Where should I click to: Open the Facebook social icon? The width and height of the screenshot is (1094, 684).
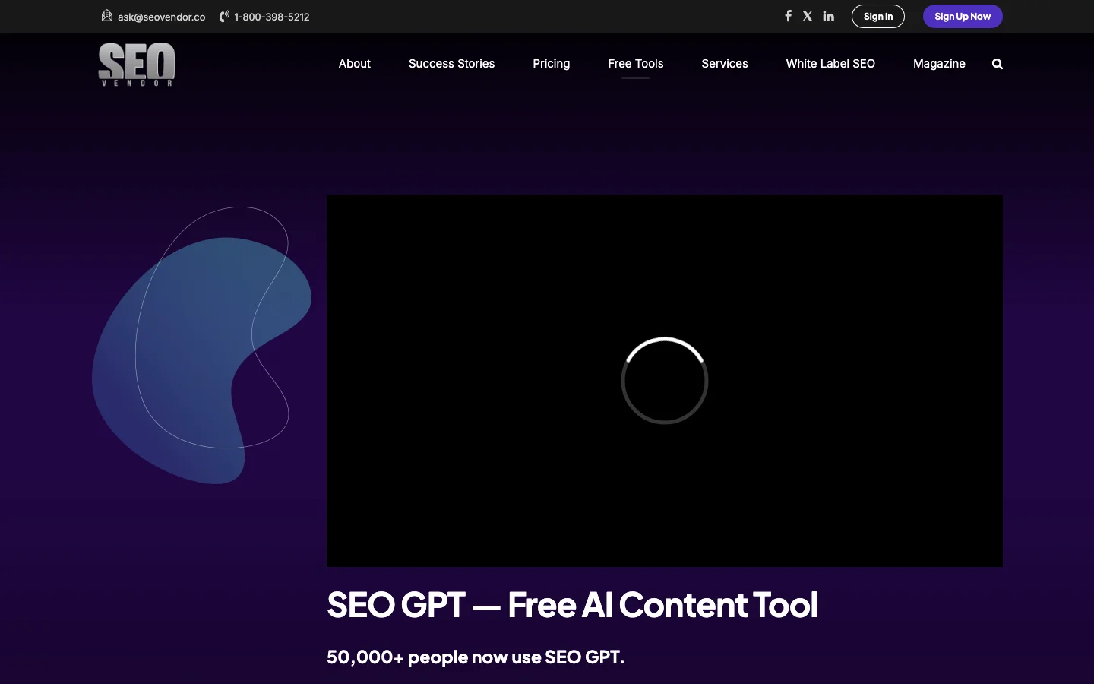point(788,16)
